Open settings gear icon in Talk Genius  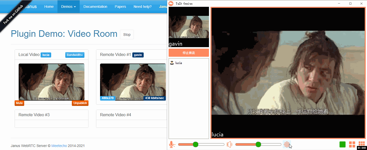click(x=287, y=144)
